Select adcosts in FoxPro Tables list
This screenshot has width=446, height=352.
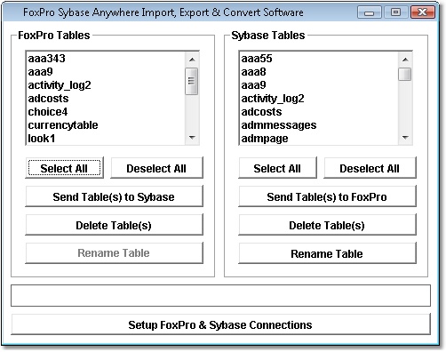pos(106,99)
